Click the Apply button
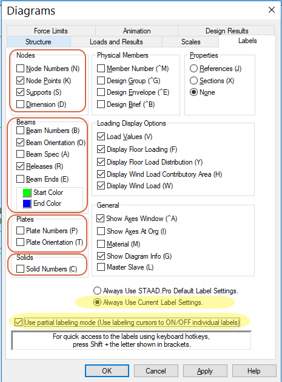Image resolution: width=282 pixels, height=382 pixels. click(205, 371)
